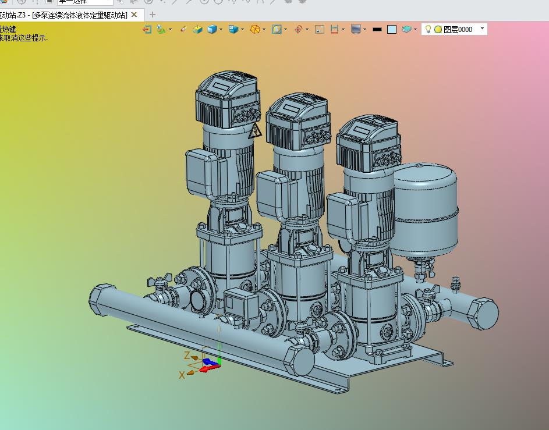Expand the blue cube display options arrow
Viewport: 549px width, 430px height.
(221, 30)
